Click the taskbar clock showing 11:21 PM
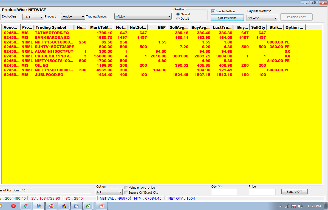Image resolution: width=328 pixels, height=210 pixels. coord(314,206)
